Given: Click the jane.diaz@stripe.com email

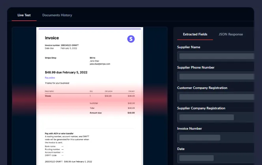Looking at the screenshot, I should coord(100,64).
